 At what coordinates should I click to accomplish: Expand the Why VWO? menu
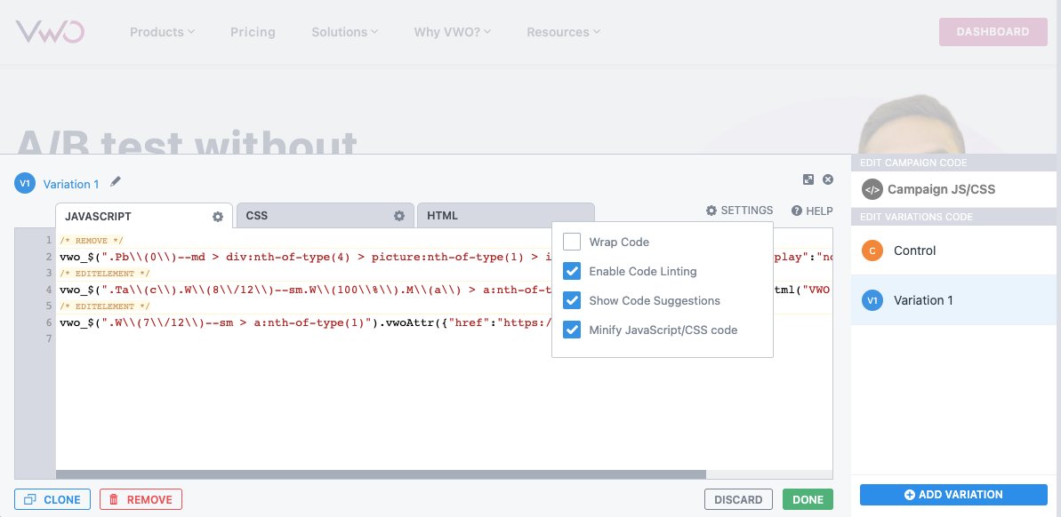pos(452,32)
